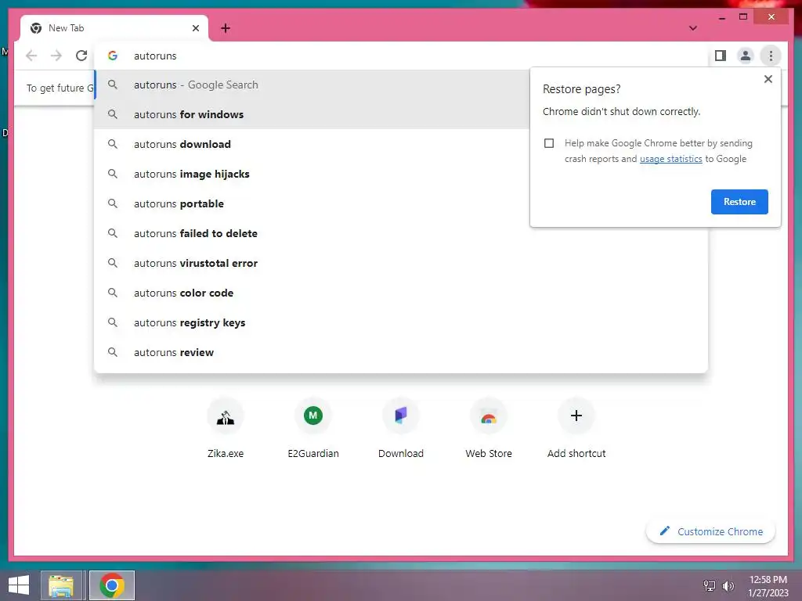This screenshot has width=802, height=601.
Task: Open the profile avatar icon
Action: pyautogui.click(x=746, y=56)
